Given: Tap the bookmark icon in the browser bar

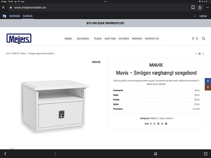Looking at the screenshot, I should (193, 7).
